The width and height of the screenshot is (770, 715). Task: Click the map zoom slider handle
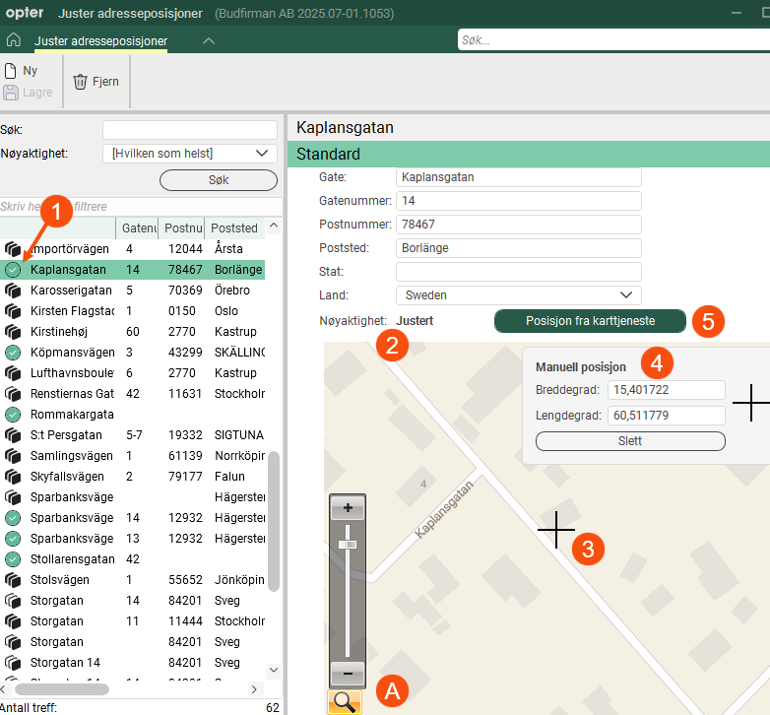click(x=348, y=544)
